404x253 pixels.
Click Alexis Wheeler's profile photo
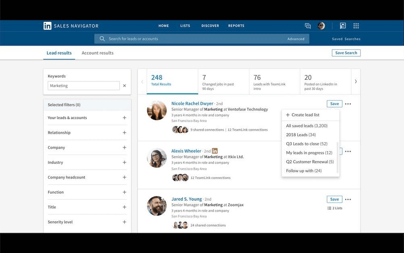[x=157, y=158]
